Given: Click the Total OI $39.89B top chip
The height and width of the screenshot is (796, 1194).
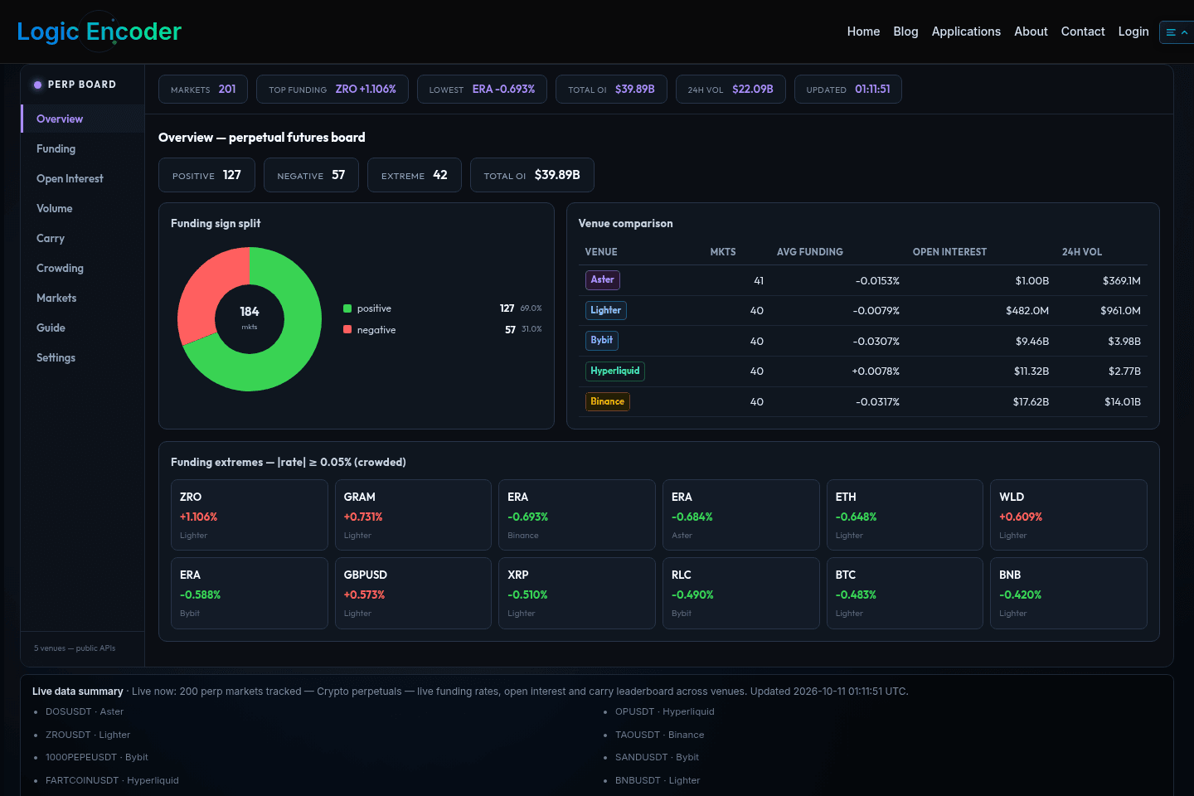Looking at the screenshot, I should [x=611, y=89].
